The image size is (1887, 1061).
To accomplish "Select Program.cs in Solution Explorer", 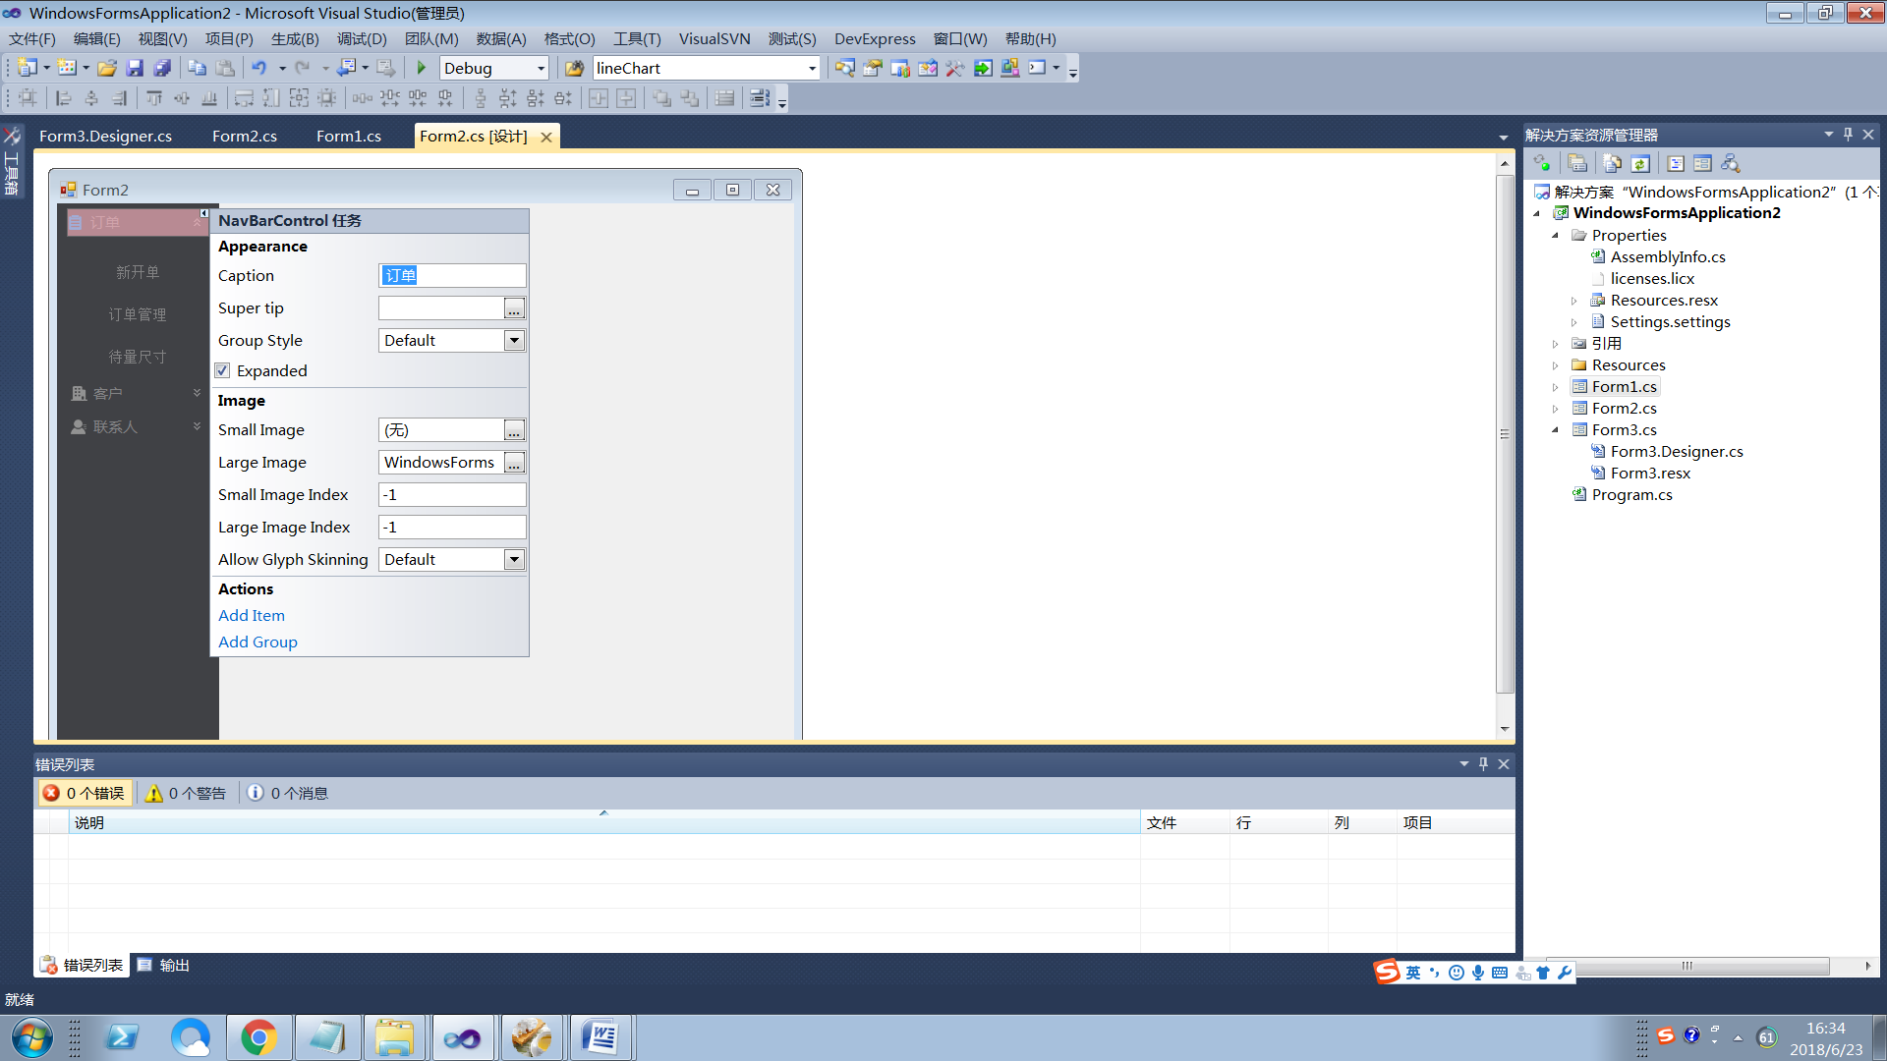I will tap(1631, 494).
